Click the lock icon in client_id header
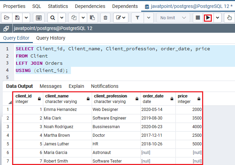The width and height of the screenshot is (235, 165). point(39,99)
